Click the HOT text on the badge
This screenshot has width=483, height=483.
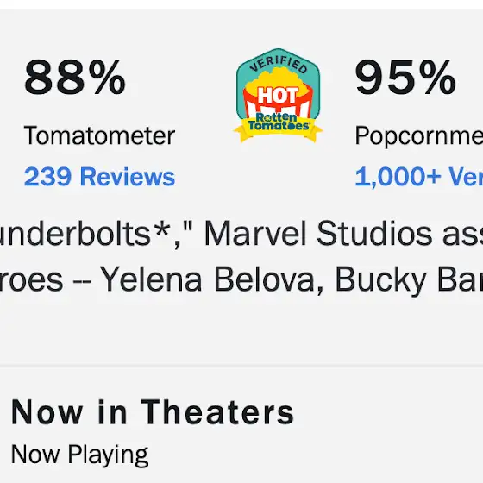pyautogui.click(x=278, y=96)
